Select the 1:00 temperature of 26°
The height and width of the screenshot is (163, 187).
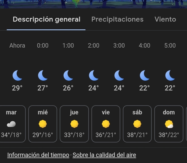point(68,88)
